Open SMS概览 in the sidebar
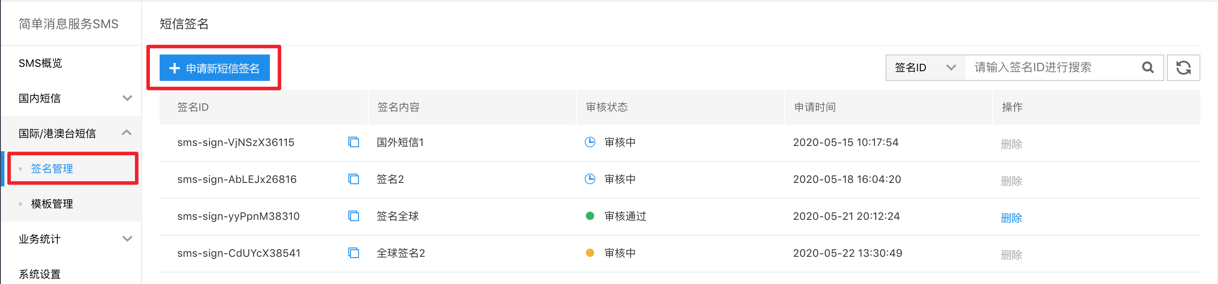The width and height of the screenshot is (1218, 284). [41, 63]
